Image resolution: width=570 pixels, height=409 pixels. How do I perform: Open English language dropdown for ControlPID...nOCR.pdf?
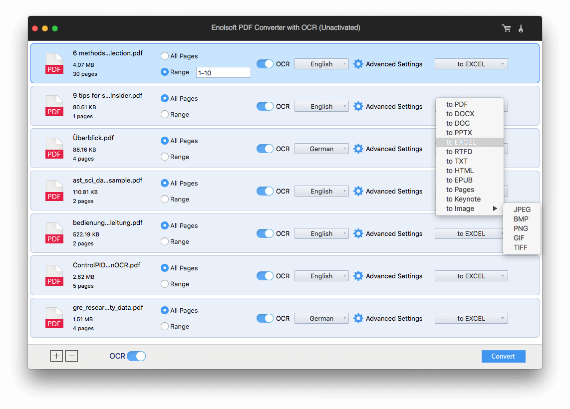(321, 276)
